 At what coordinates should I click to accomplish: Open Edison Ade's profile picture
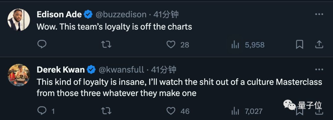pos(19,20)
